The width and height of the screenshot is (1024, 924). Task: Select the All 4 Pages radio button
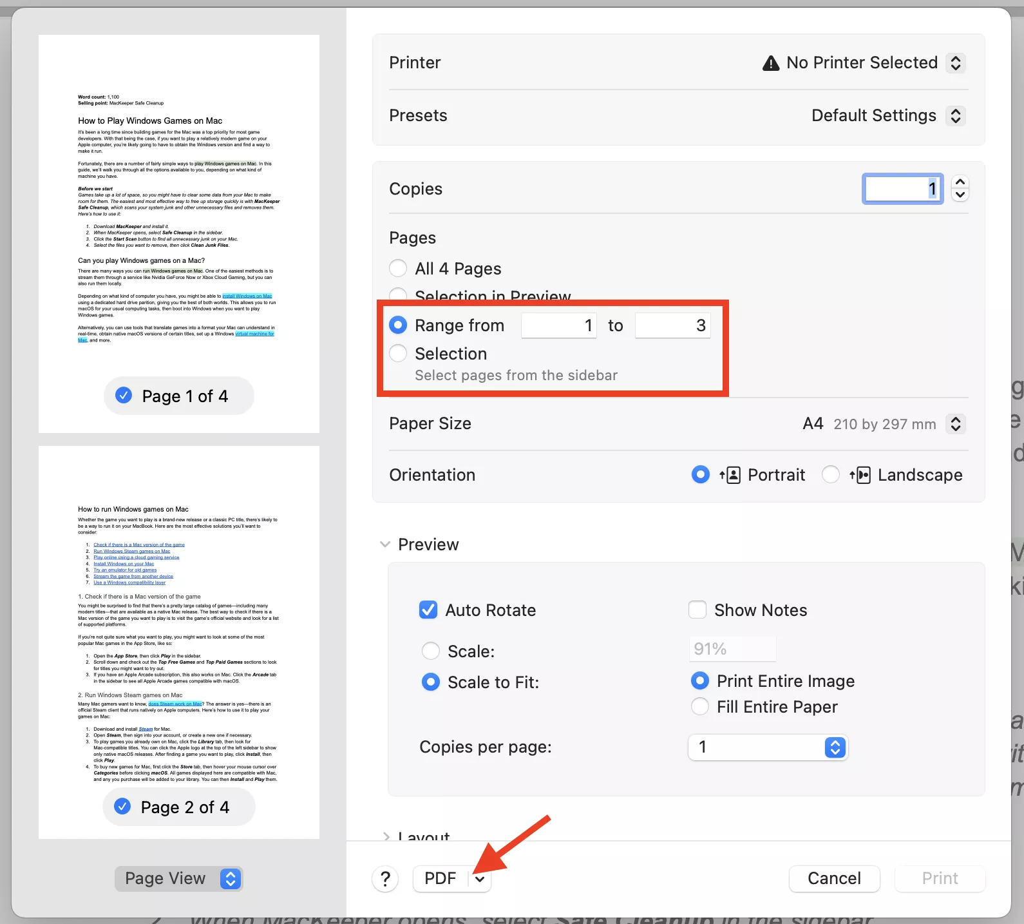[x=398, y=268]
